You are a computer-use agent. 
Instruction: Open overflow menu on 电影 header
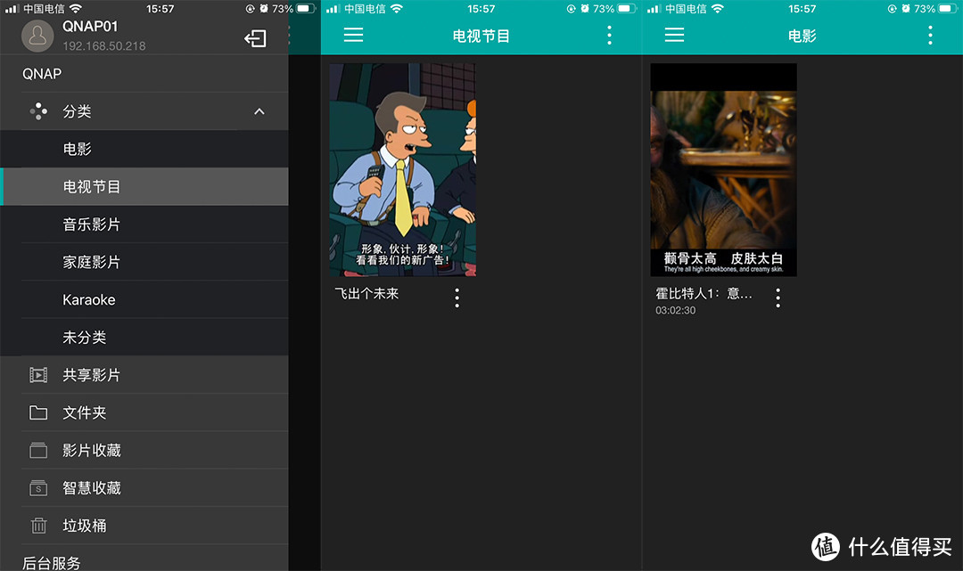[930, 35]
